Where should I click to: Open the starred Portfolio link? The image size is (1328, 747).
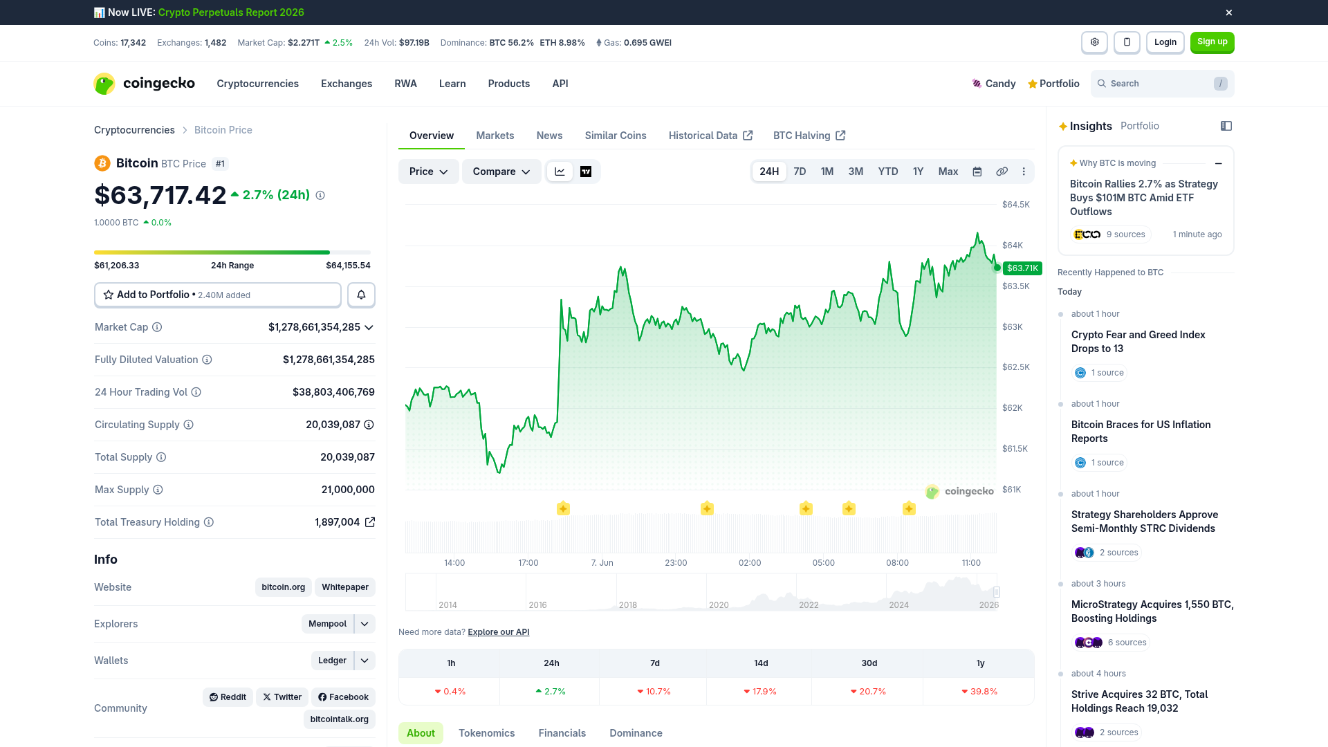(1053, 84)
